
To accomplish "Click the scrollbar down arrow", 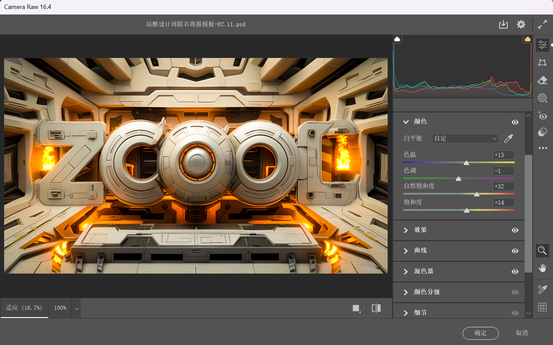I will [528, 313].
